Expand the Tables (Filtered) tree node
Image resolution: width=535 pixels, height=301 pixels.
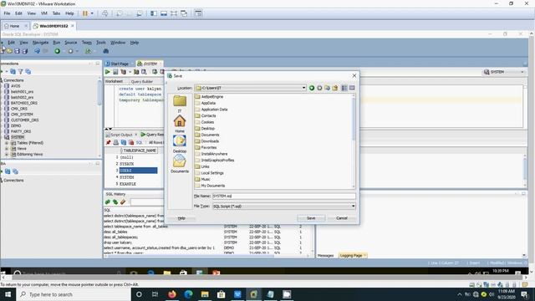[x=6, y=143]
